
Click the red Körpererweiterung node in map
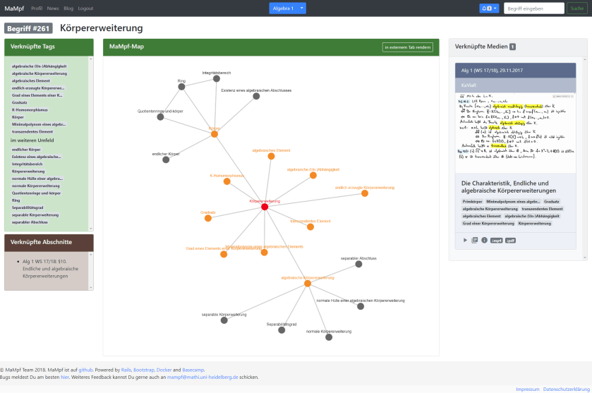click(265, 207)
